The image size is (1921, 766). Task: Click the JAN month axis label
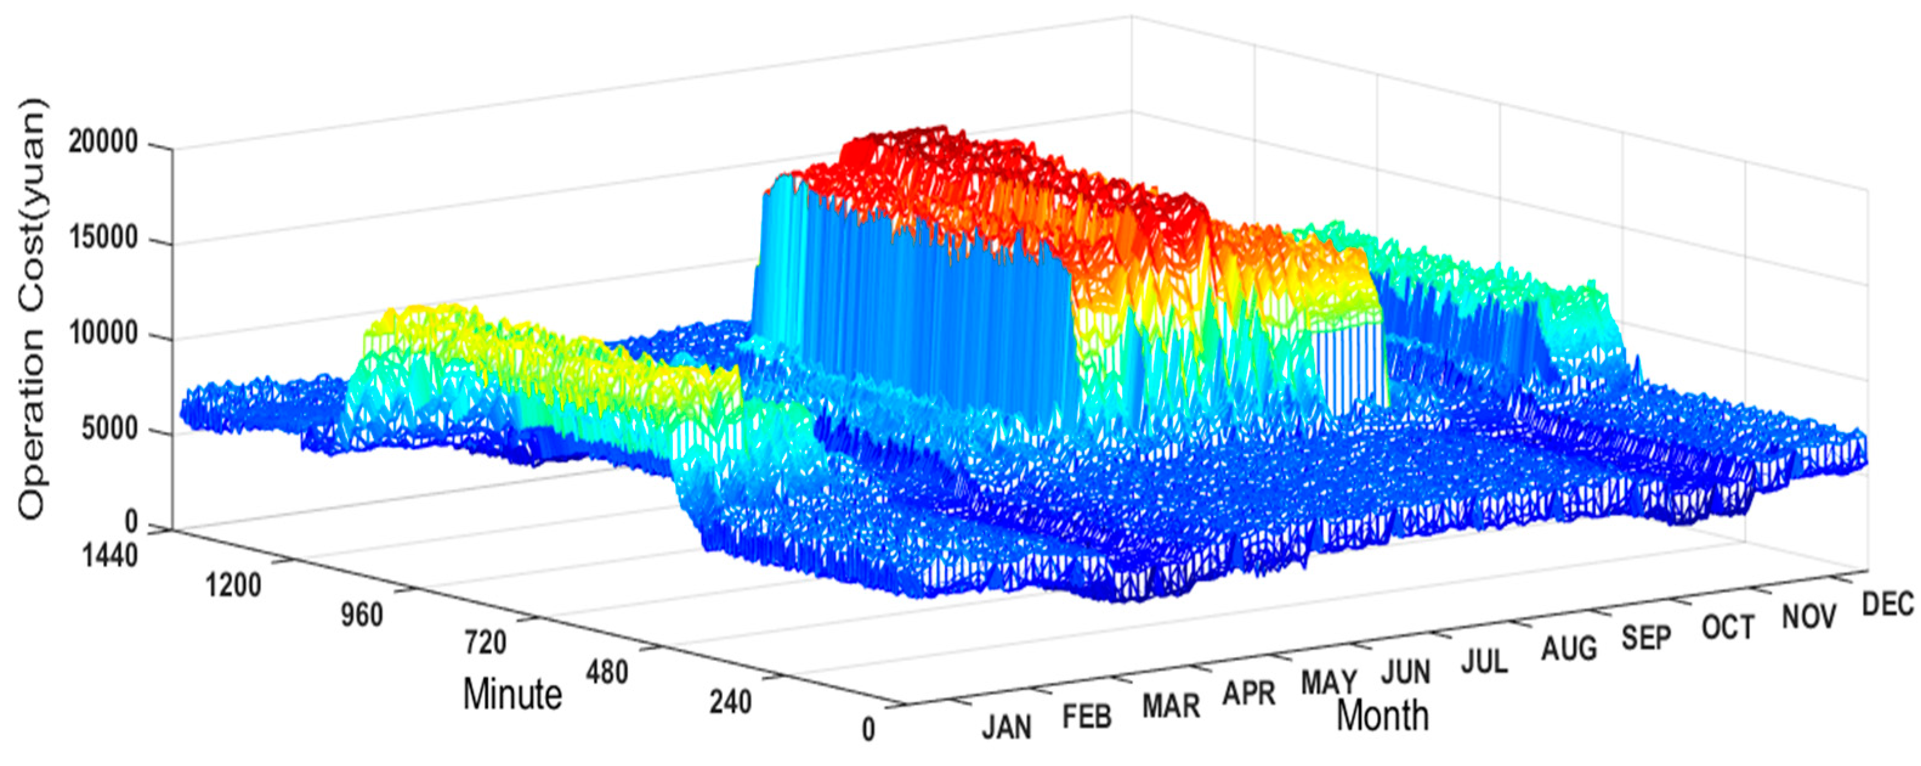tap(1007, 727)
